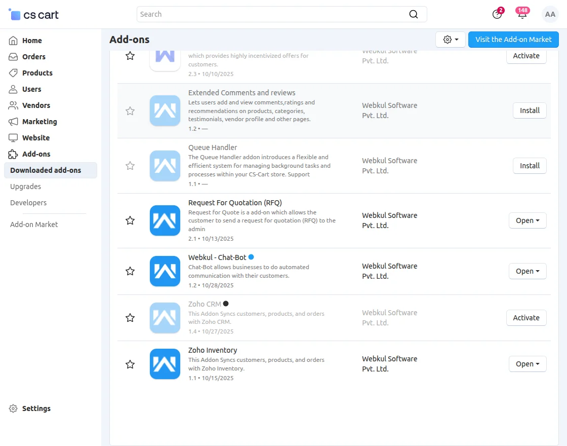Open the Request For Quotation (RFQ) title link
Screen dimensions: 567x446
click(235, 203)
